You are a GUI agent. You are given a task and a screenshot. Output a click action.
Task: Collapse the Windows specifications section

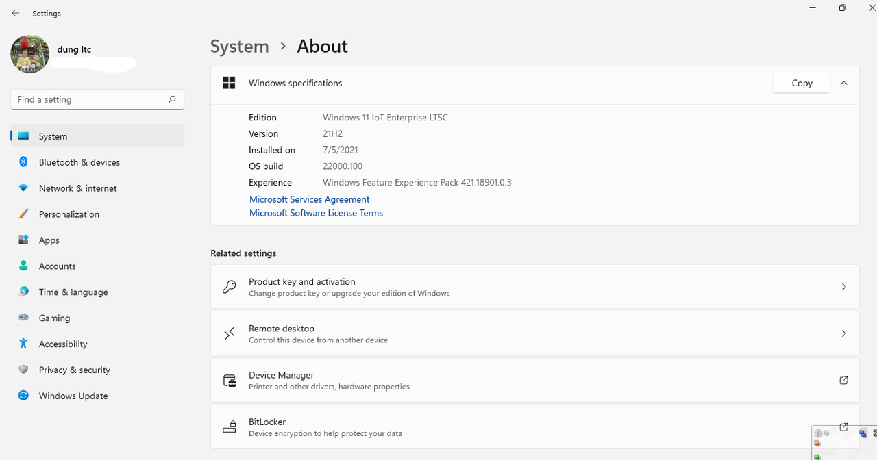click(x=843, y=84)
